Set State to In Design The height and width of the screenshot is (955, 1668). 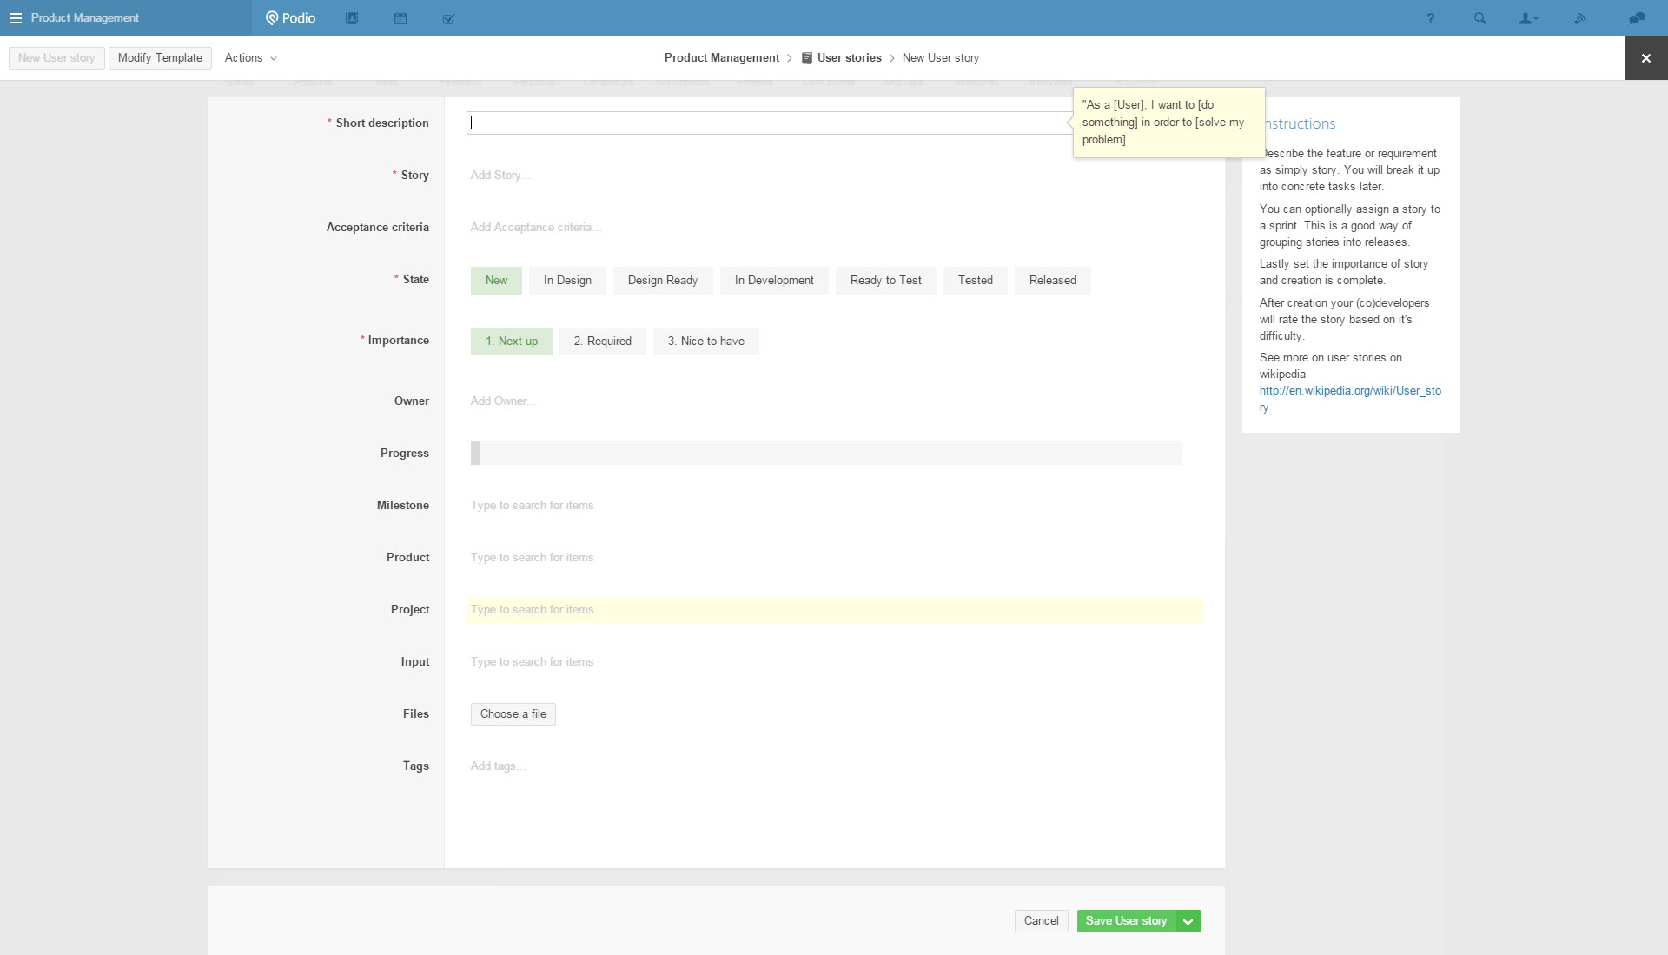tap(567, 280)
